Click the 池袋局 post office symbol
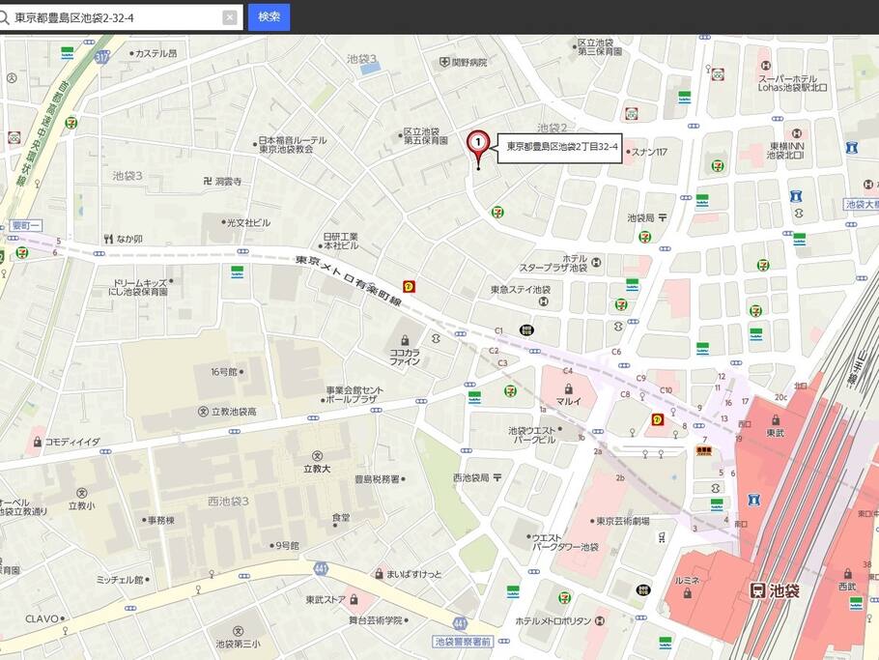The width and height of the screenshot is (879, 660). (x=663, y=217)
